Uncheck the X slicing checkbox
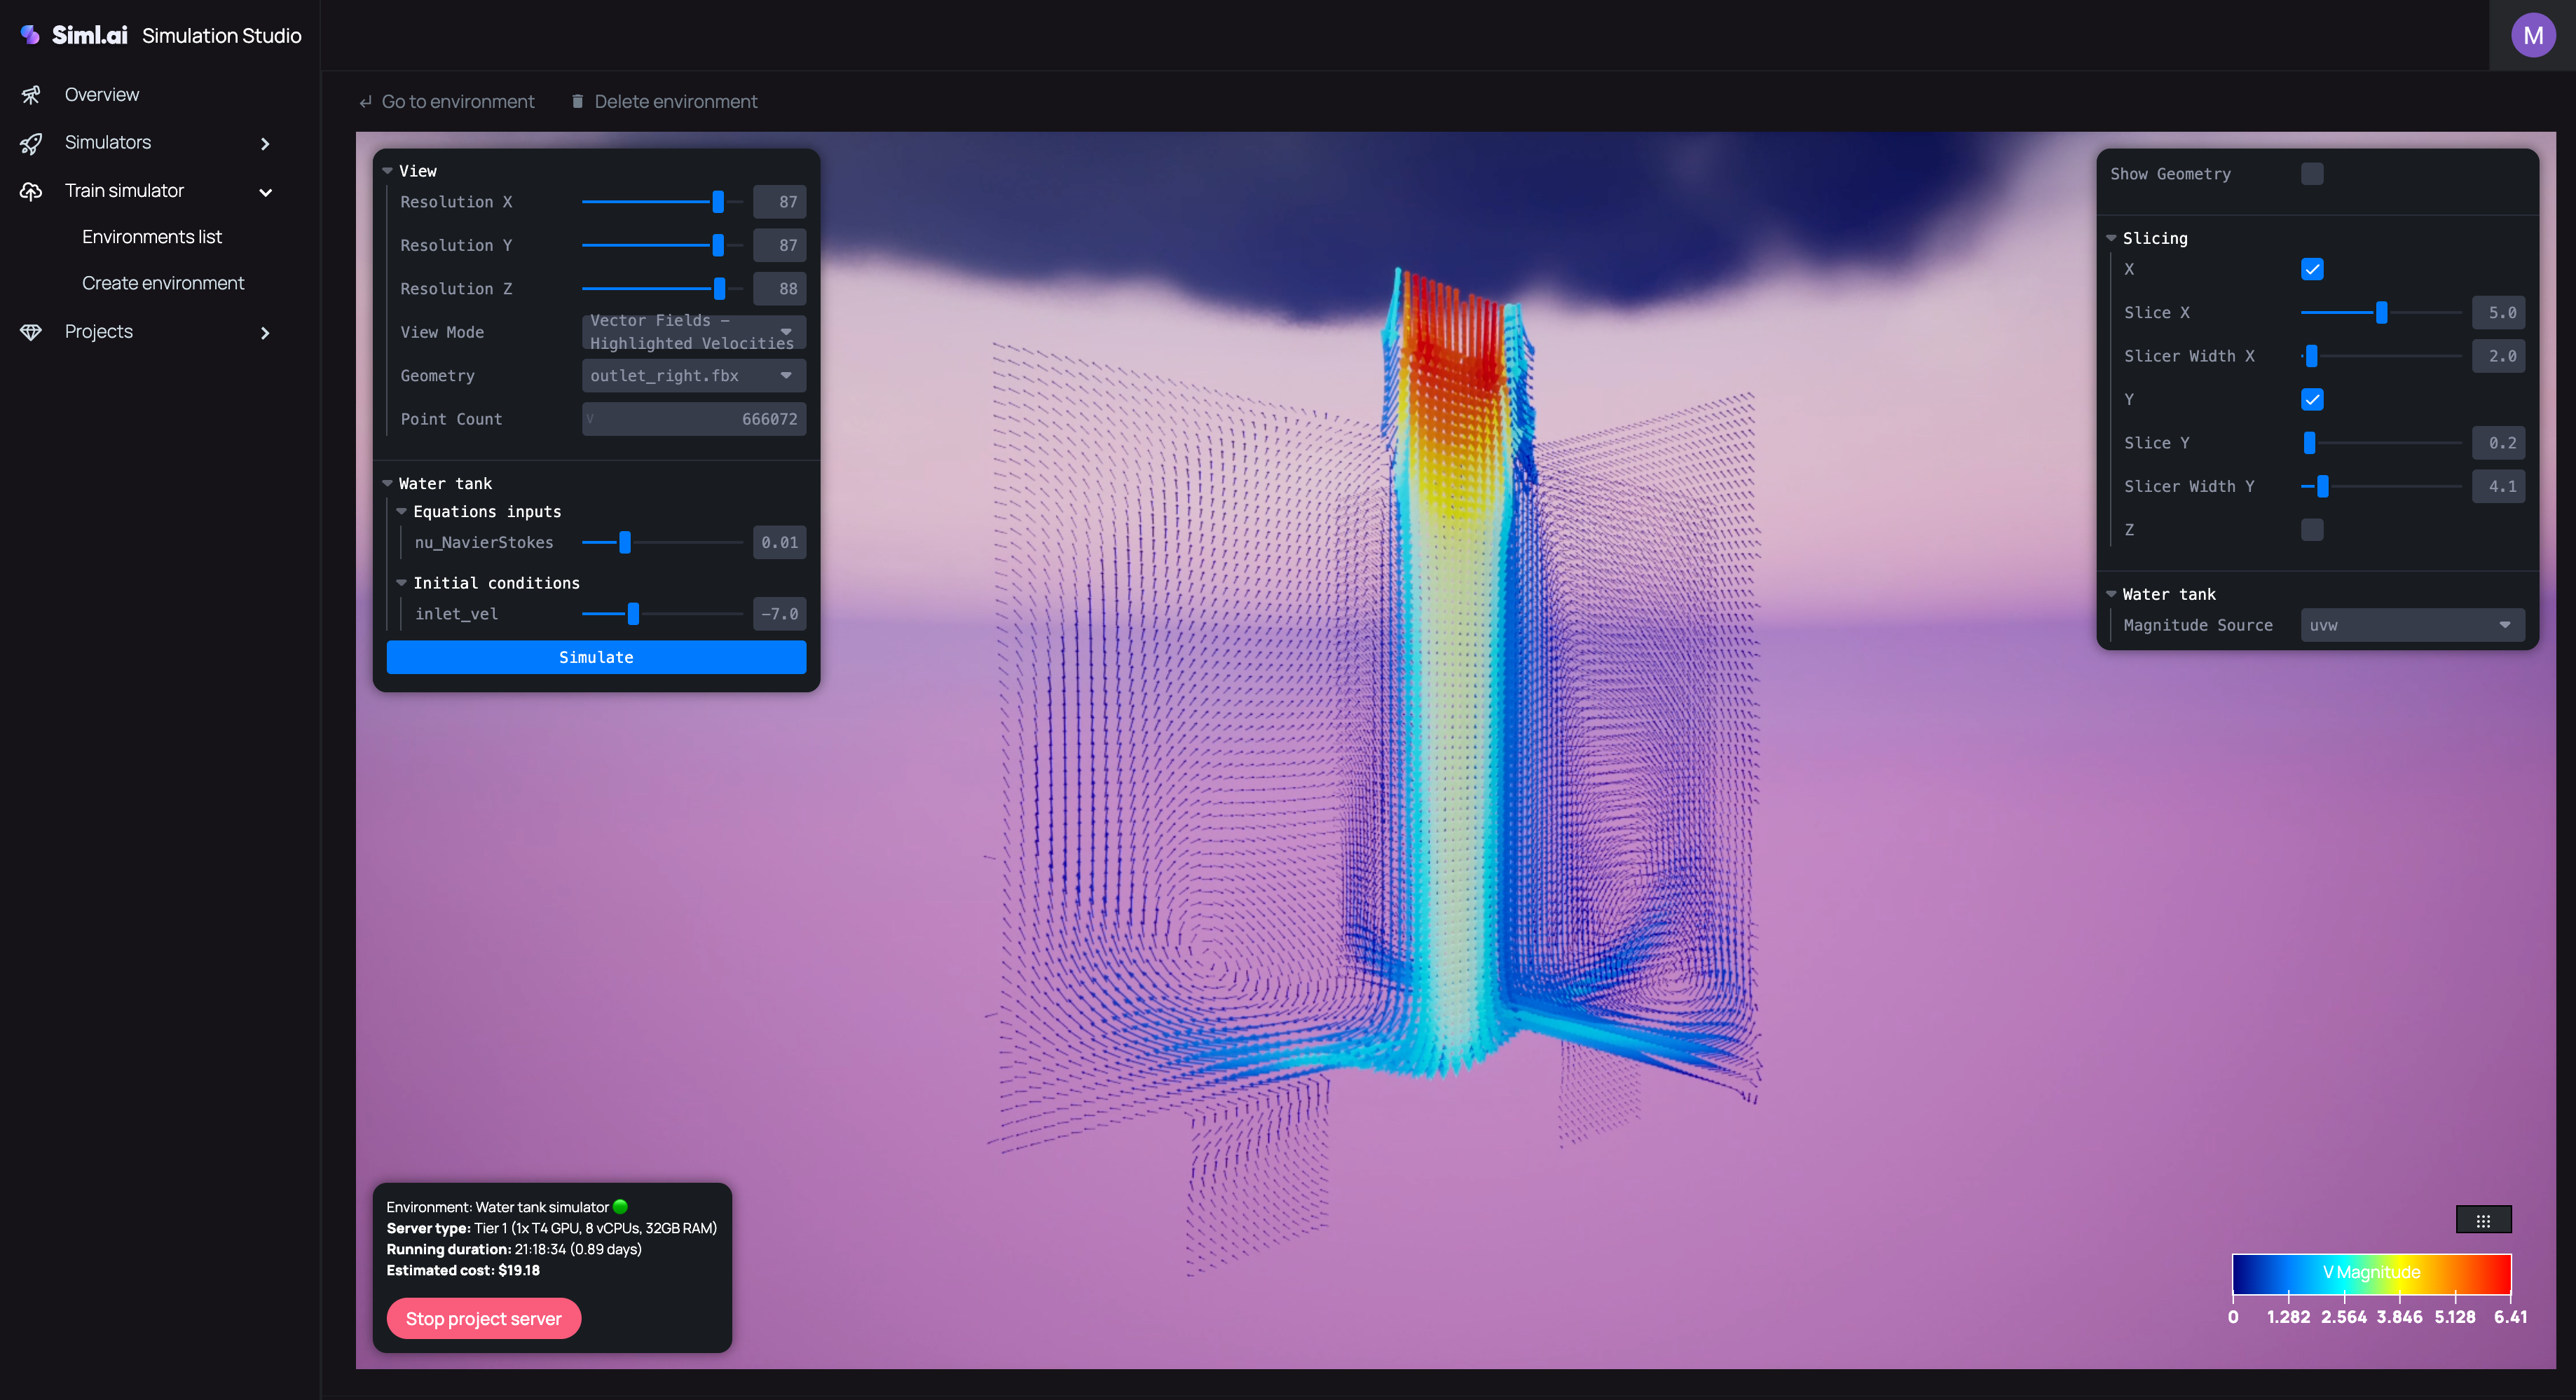 coord(2311,269)
